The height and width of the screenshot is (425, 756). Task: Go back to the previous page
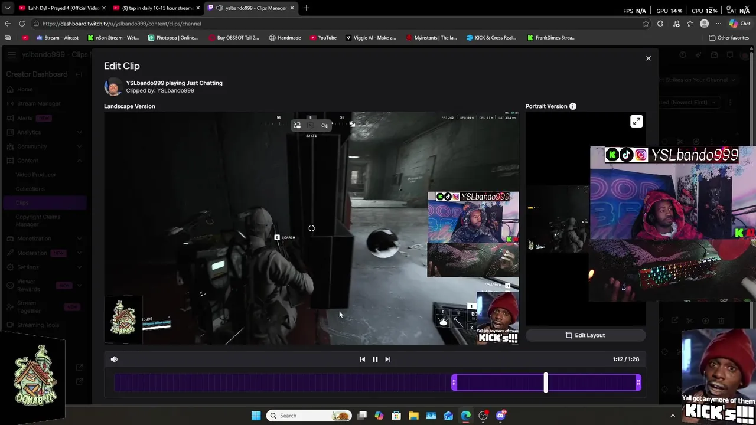[x=8, y=24]
